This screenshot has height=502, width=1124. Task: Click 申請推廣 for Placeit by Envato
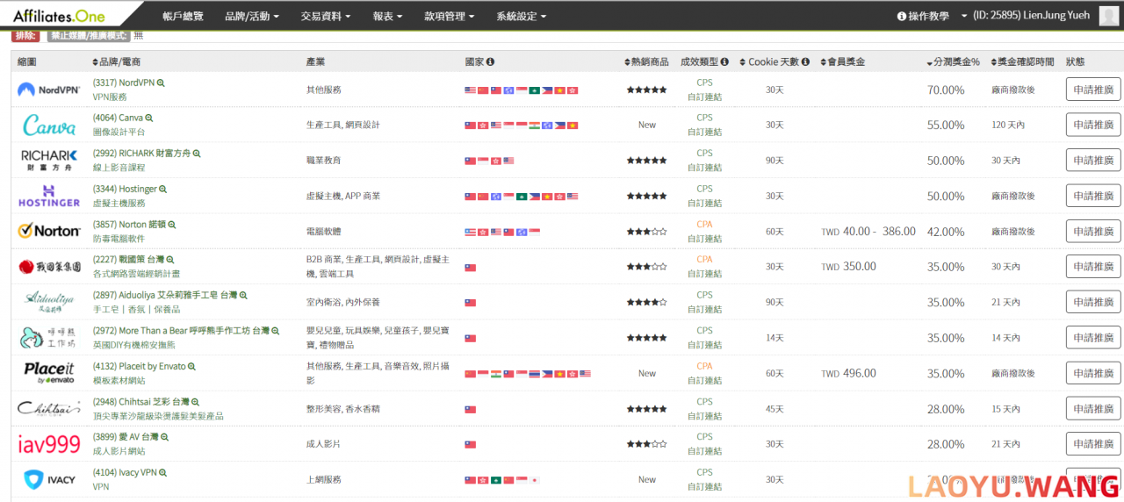pos(1093,373)
